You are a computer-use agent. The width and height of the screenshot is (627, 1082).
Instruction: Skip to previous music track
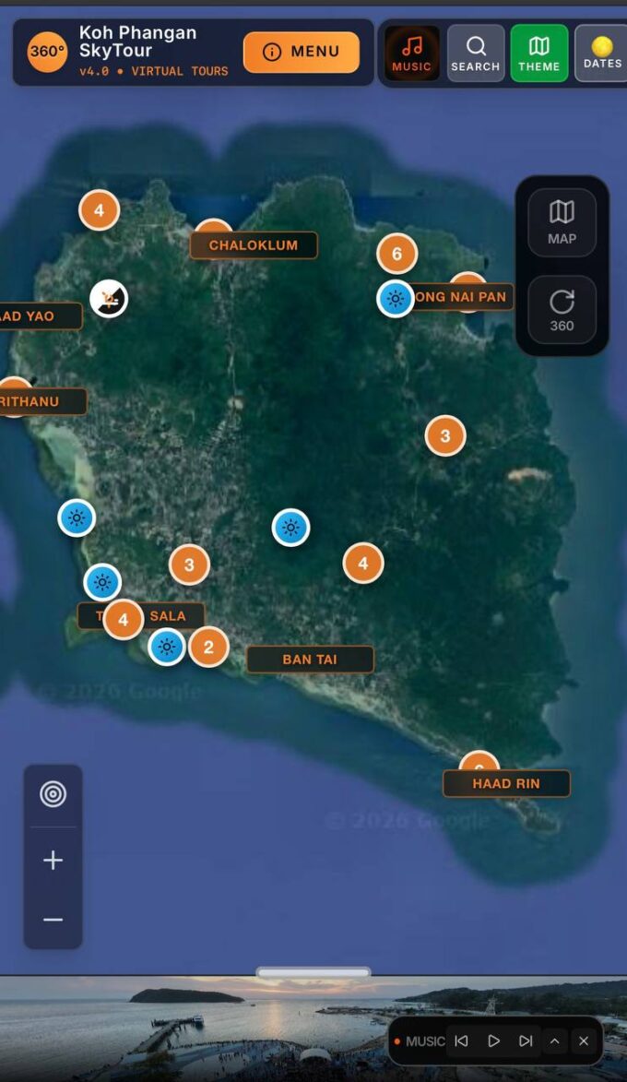[461, 1040]
